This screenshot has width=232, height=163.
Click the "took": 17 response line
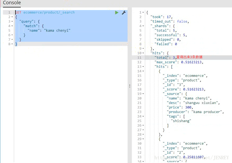[x=161, y=17]
